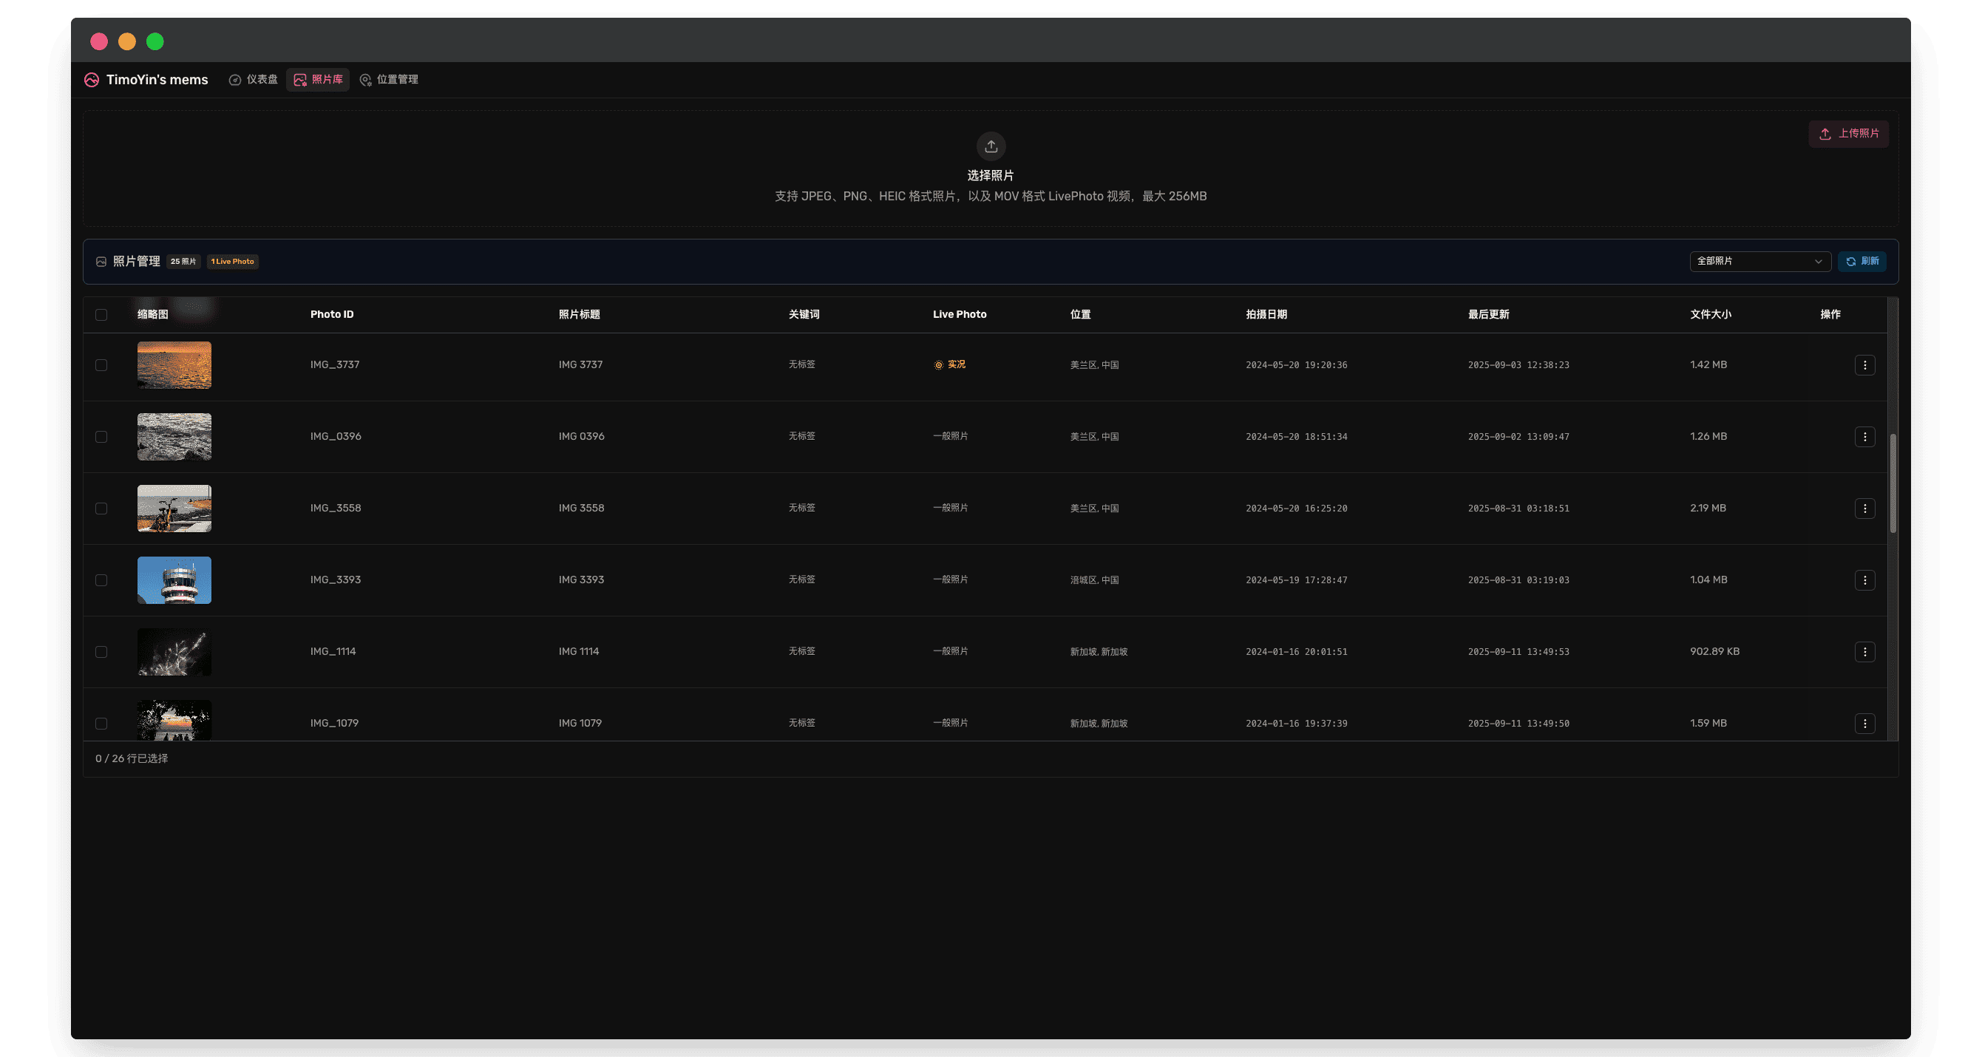Open actions menu for IMG_3393 row
1982x1057 pixels.
click(x=1864, y=580)
